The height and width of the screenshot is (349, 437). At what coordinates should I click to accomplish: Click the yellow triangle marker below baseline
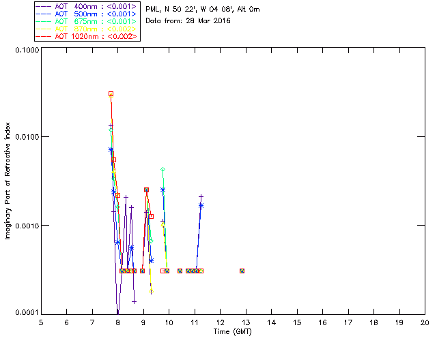click(x=152, y=291)
